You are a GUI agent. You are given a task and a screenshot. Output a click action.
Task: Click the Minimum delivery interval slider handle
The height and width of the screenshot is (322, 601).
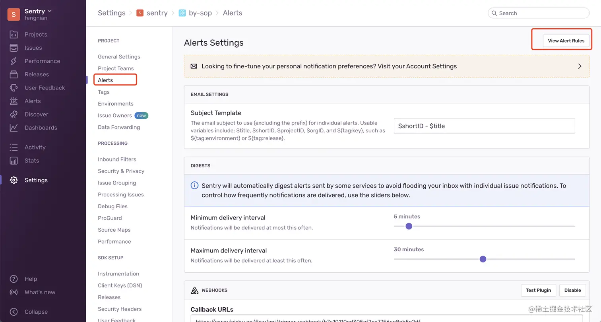409,226
